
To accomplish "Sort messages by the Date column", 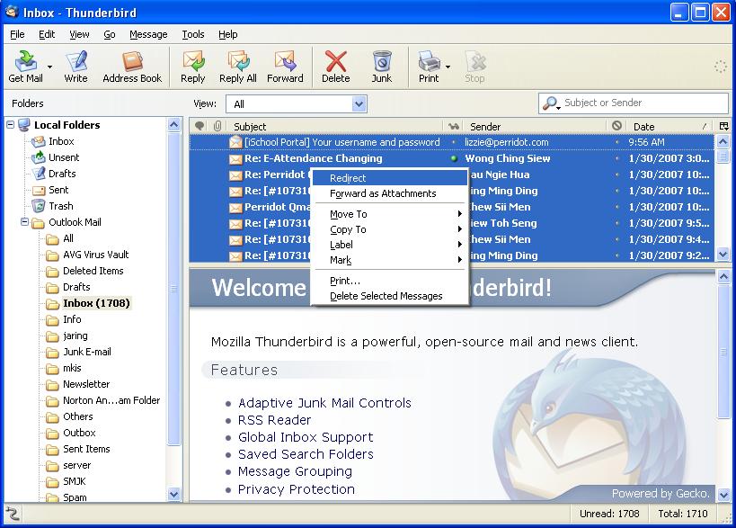I will pos(669,126).
